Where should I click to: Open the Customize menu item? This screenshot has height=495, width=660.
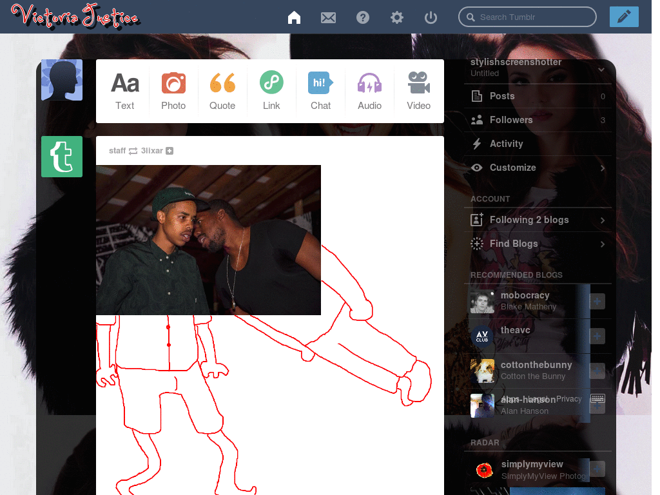[x=538, y=168]
